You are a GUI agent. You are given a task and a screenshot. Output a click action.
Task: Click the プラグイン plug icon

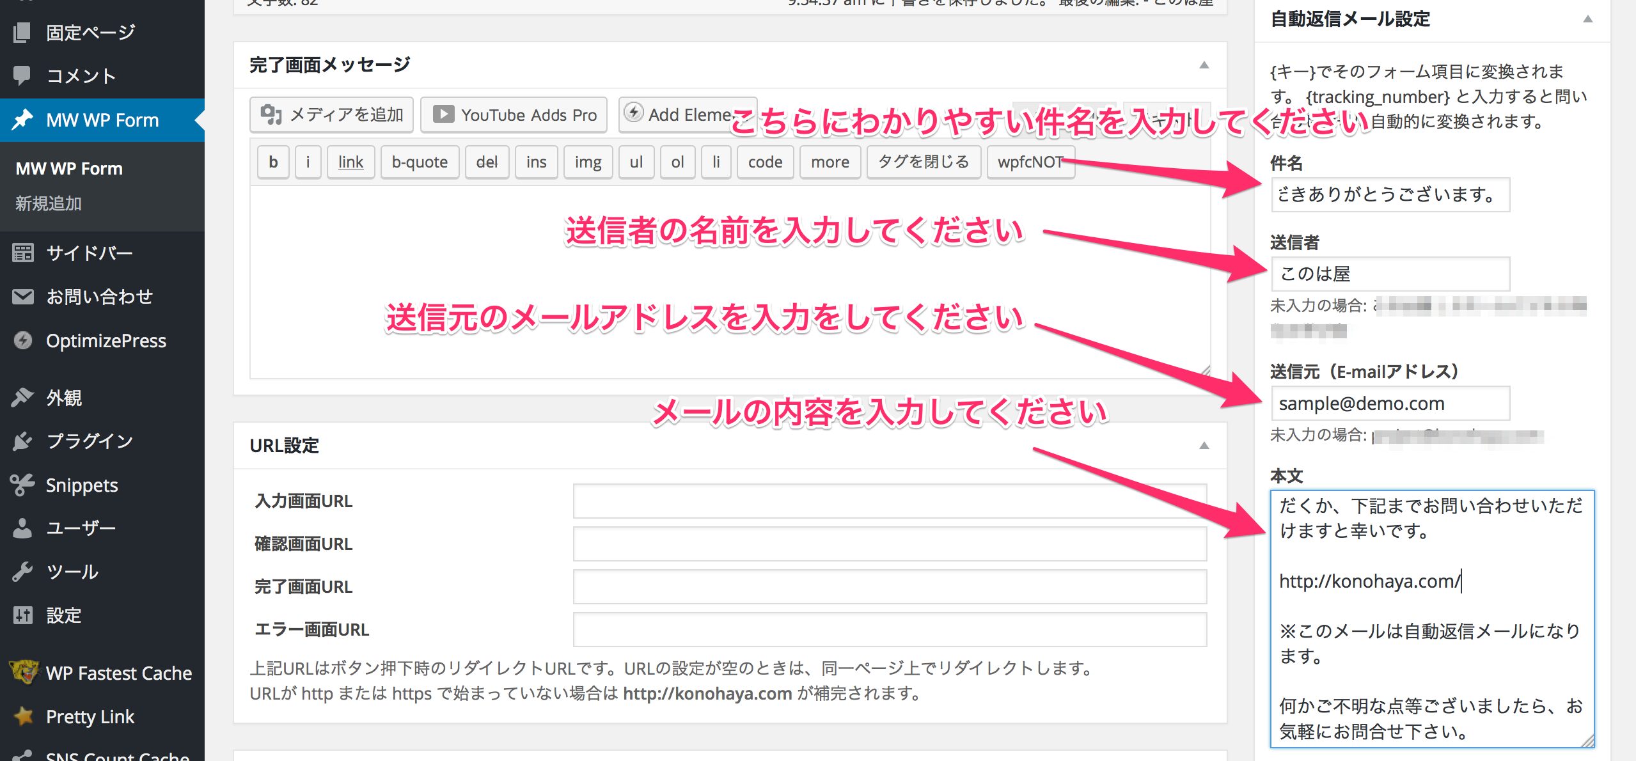pyautogui.click(x=23, y=441)
